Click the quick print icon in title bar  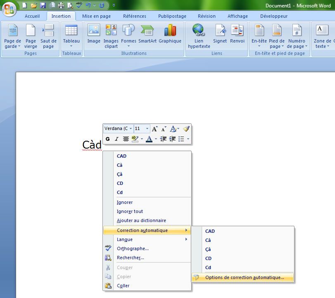click(61, 5)
